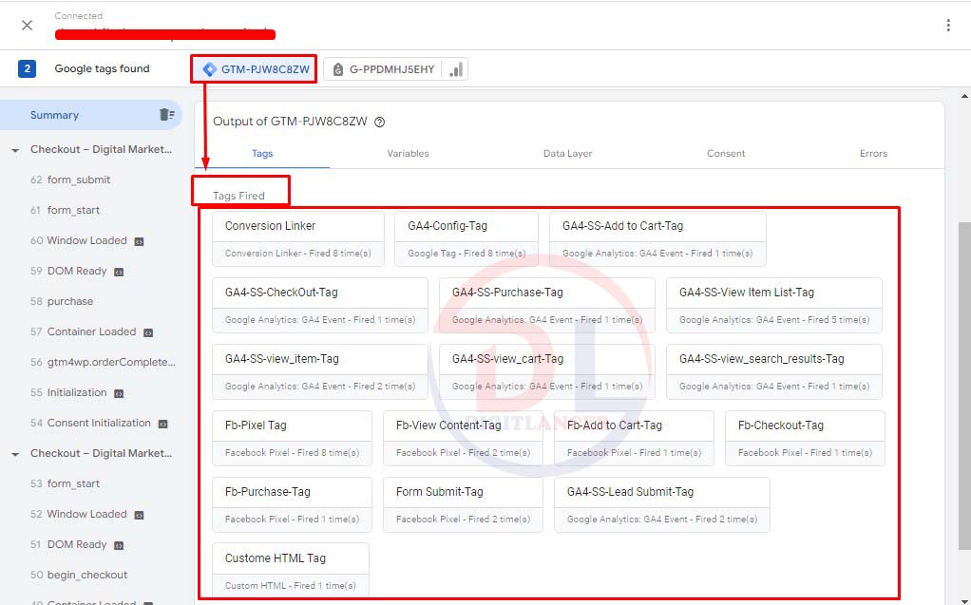
Task: Open the Fb-Add to Cart-Tag card
Action: (x=634, y=438)
